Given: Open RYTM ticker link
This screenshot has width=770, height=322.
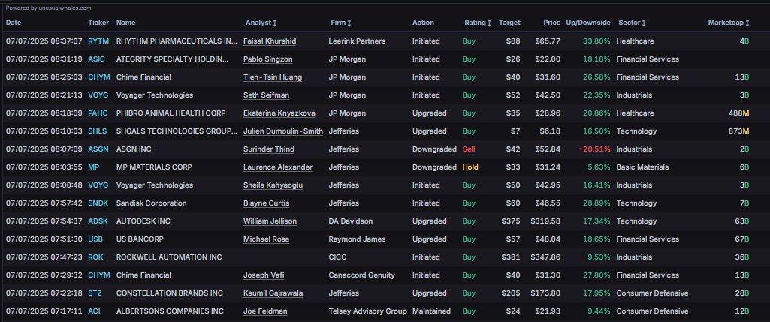Looking at the screenshot, I should pyautogui.click(x=98, y=41).
